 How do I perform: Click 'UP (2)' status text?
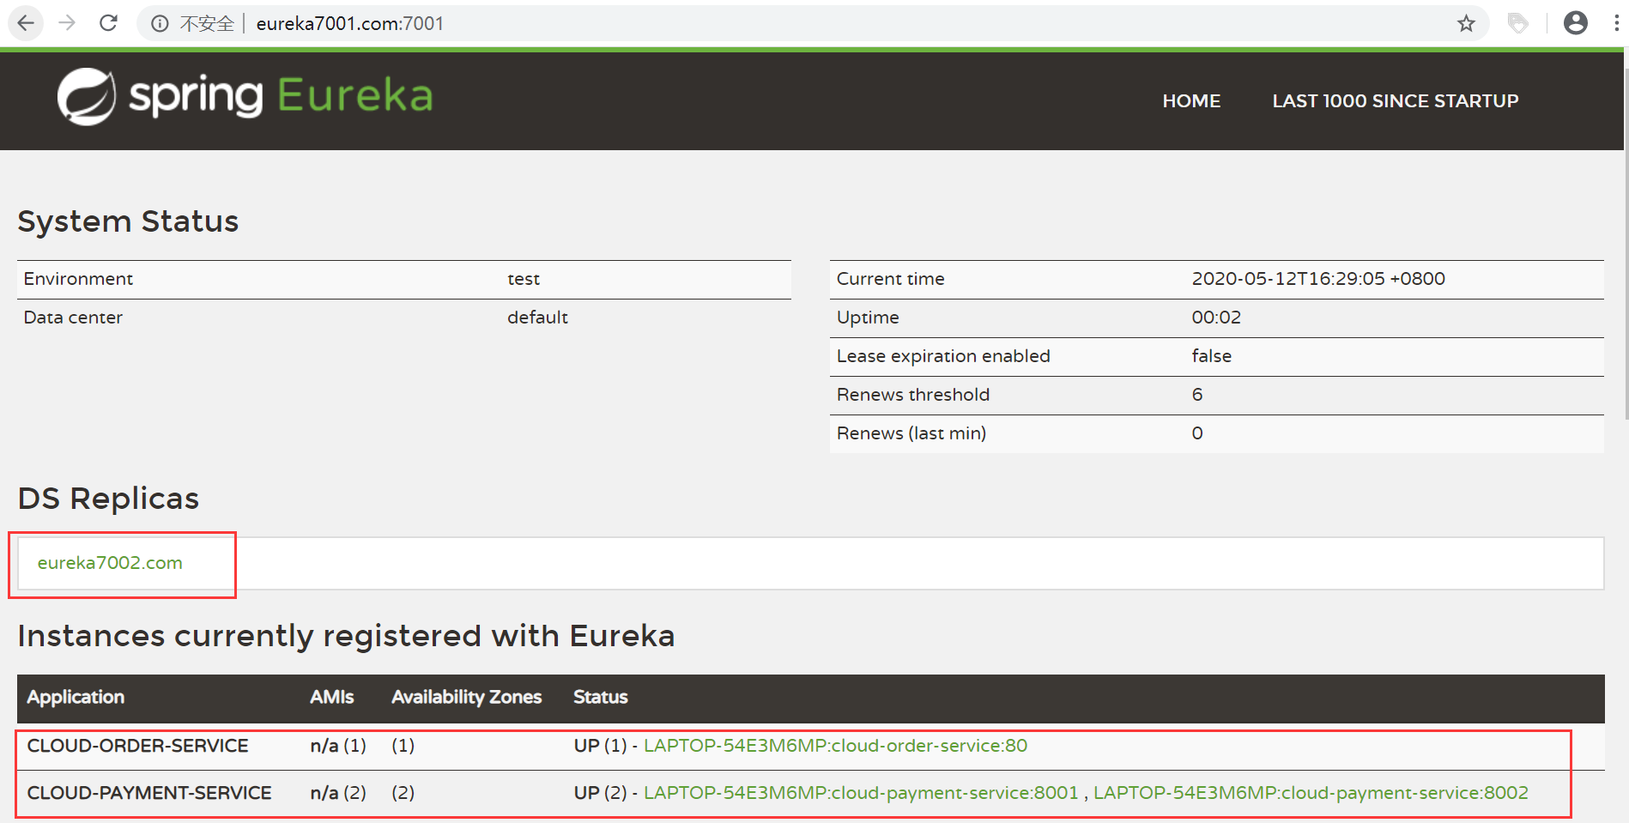click(600, 793)
